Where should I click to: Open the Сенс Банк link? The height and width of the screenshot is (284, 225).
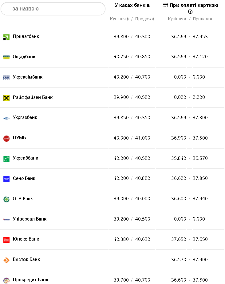pos(24,178)
